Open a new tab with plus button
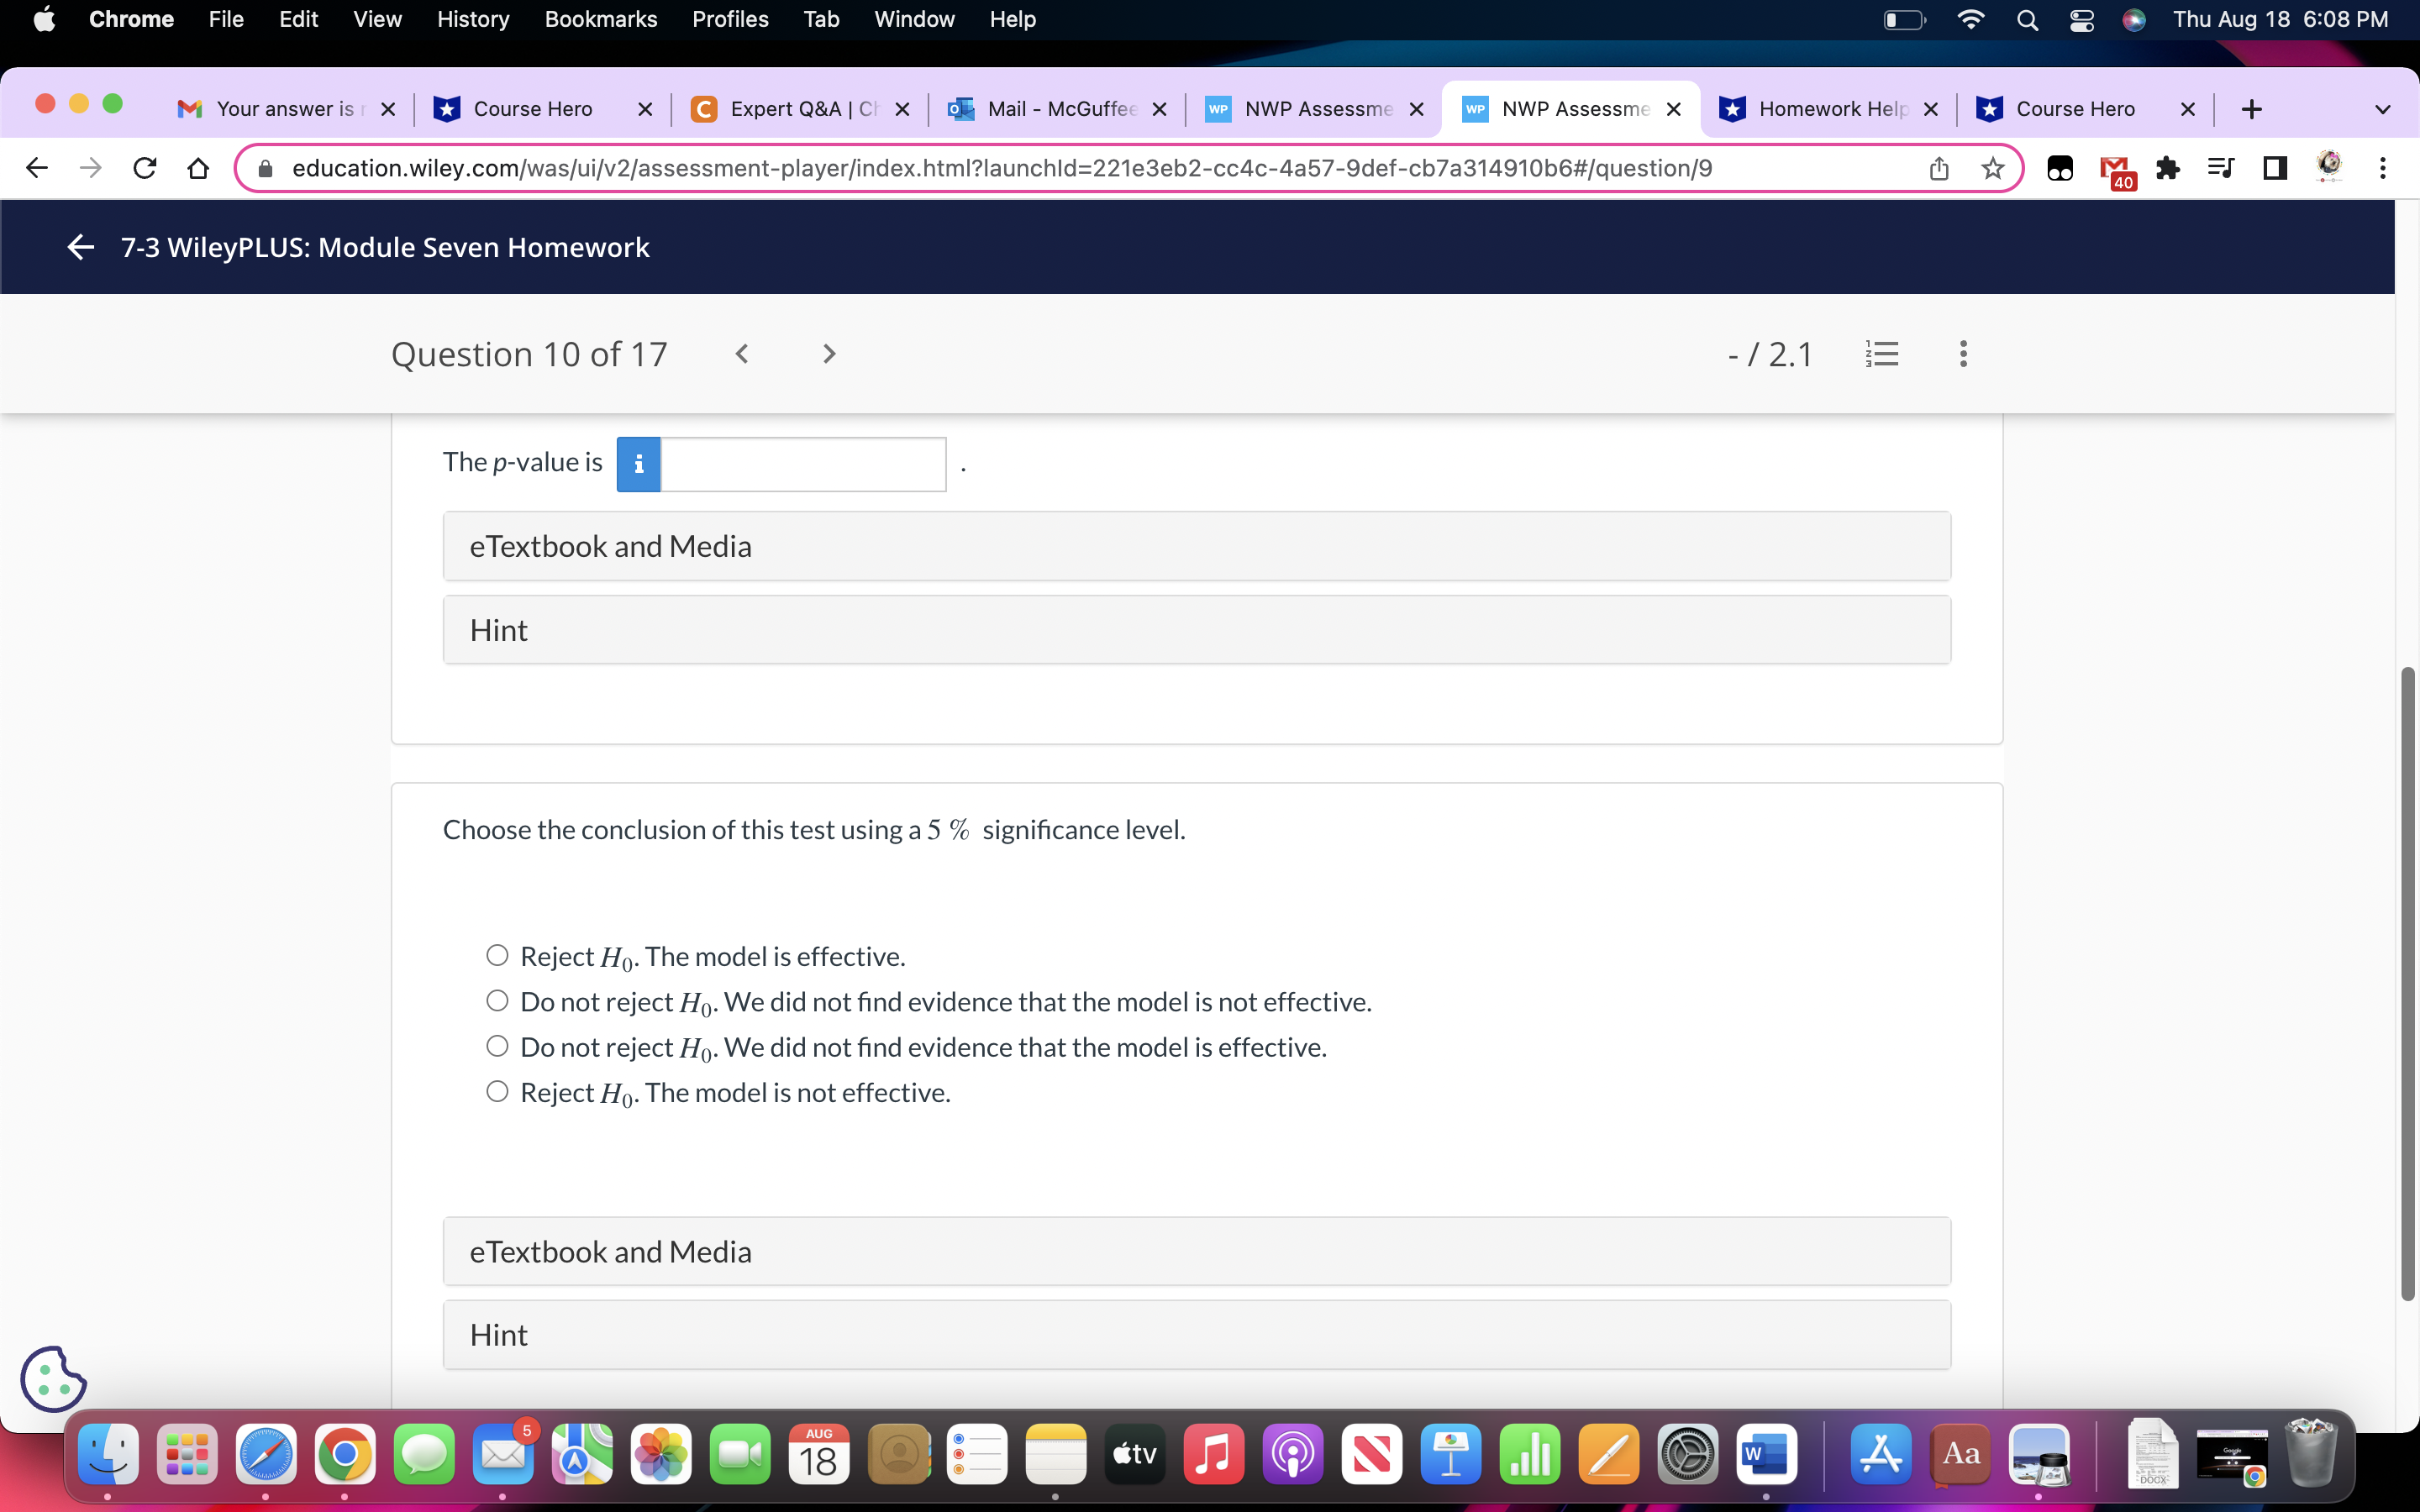This screenshot has width=2420, height=1512. [x=2251, y=109]
